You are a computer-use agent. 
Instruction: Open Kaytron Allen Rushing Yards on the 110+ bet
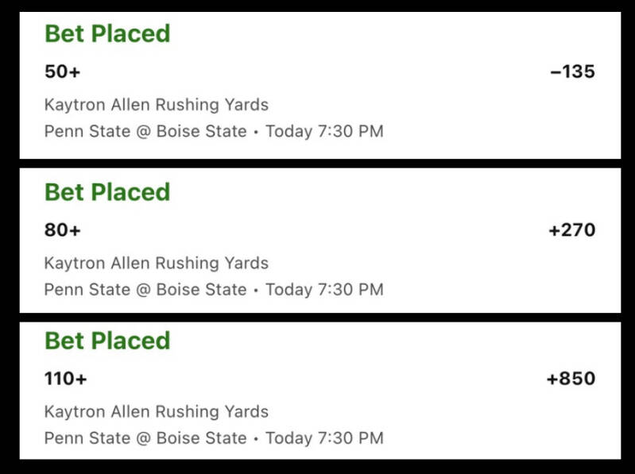click(156, 411)
